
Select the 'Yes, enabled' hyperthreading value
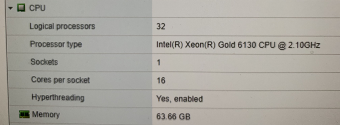point(179,99)
